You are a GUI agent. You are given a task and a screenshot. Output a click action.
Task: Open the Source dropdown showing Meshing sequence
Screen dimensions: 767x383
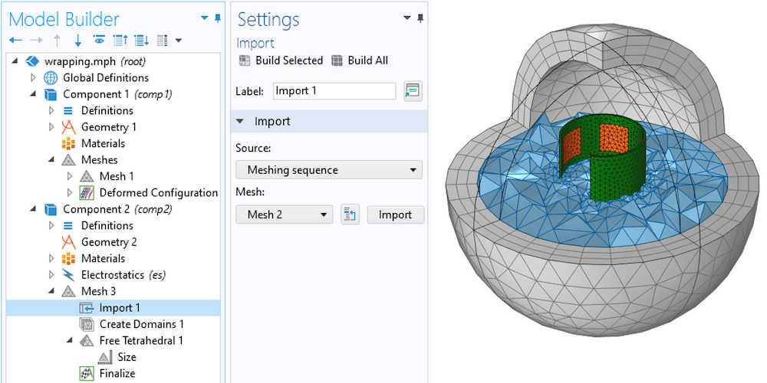329,170
